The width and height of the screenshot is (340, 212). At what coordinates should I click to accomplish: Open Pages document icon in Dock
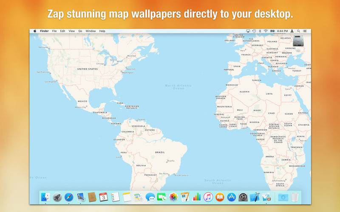[185, 197]
